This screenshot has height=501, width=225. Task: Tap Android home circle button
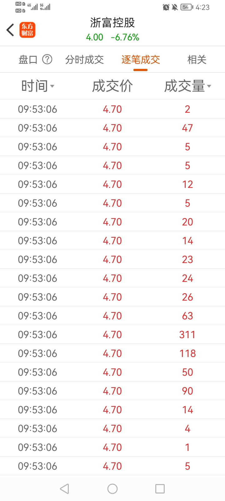point(112,489)
